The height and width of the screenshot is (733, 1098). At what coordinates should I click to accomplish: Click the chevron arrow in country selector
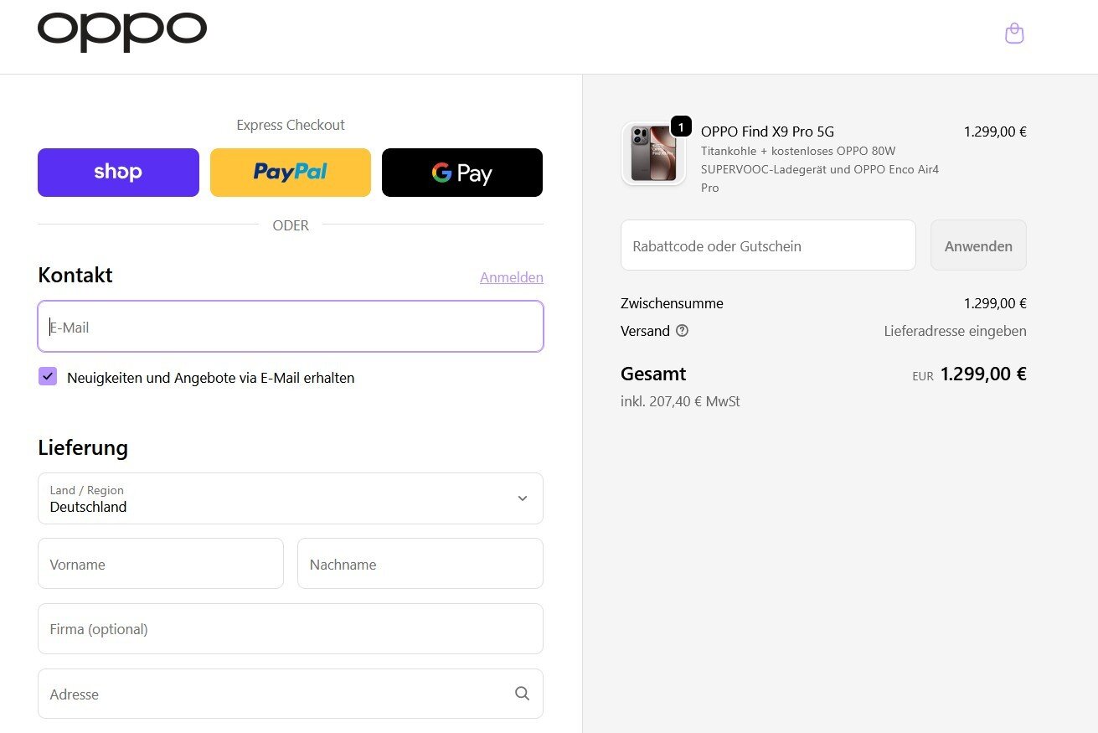point(522,498)
